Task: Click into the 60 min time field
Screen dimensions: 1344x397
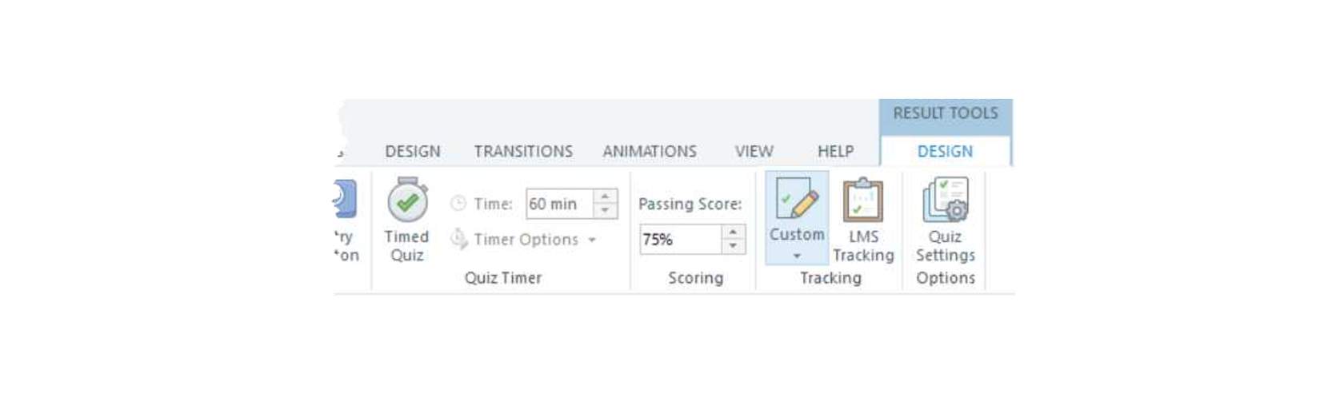Action: [x=559, y=204]
